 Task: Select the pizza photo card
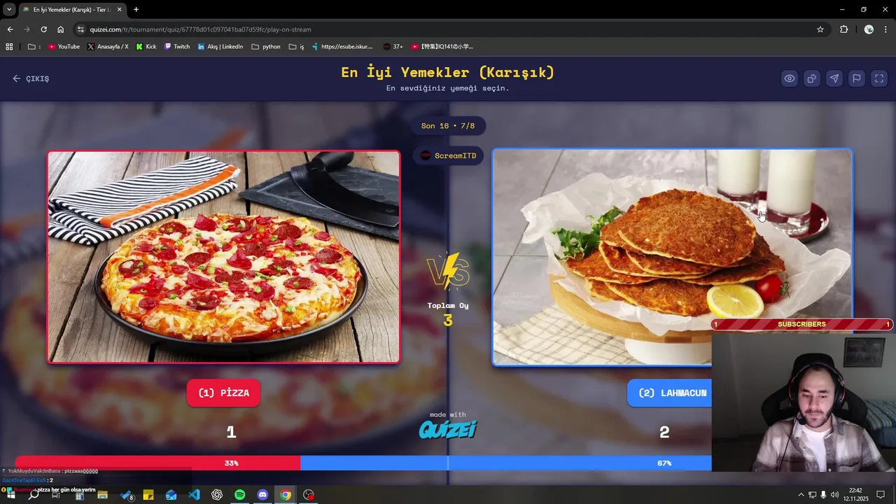point(224,257)
